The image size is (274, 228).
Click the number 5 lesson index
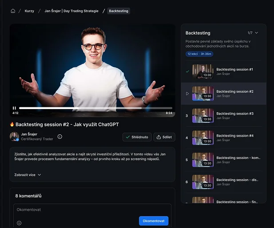[187, 160]
